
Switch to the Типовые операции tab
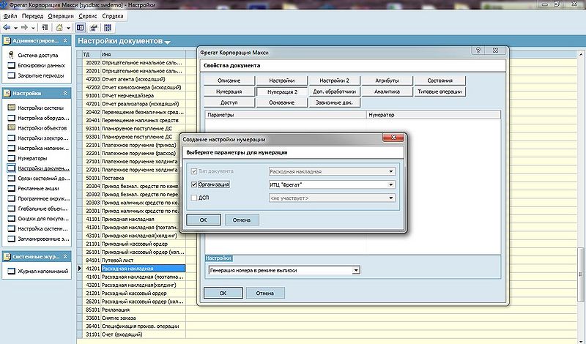pyautogui.click(x=440, y=91)
